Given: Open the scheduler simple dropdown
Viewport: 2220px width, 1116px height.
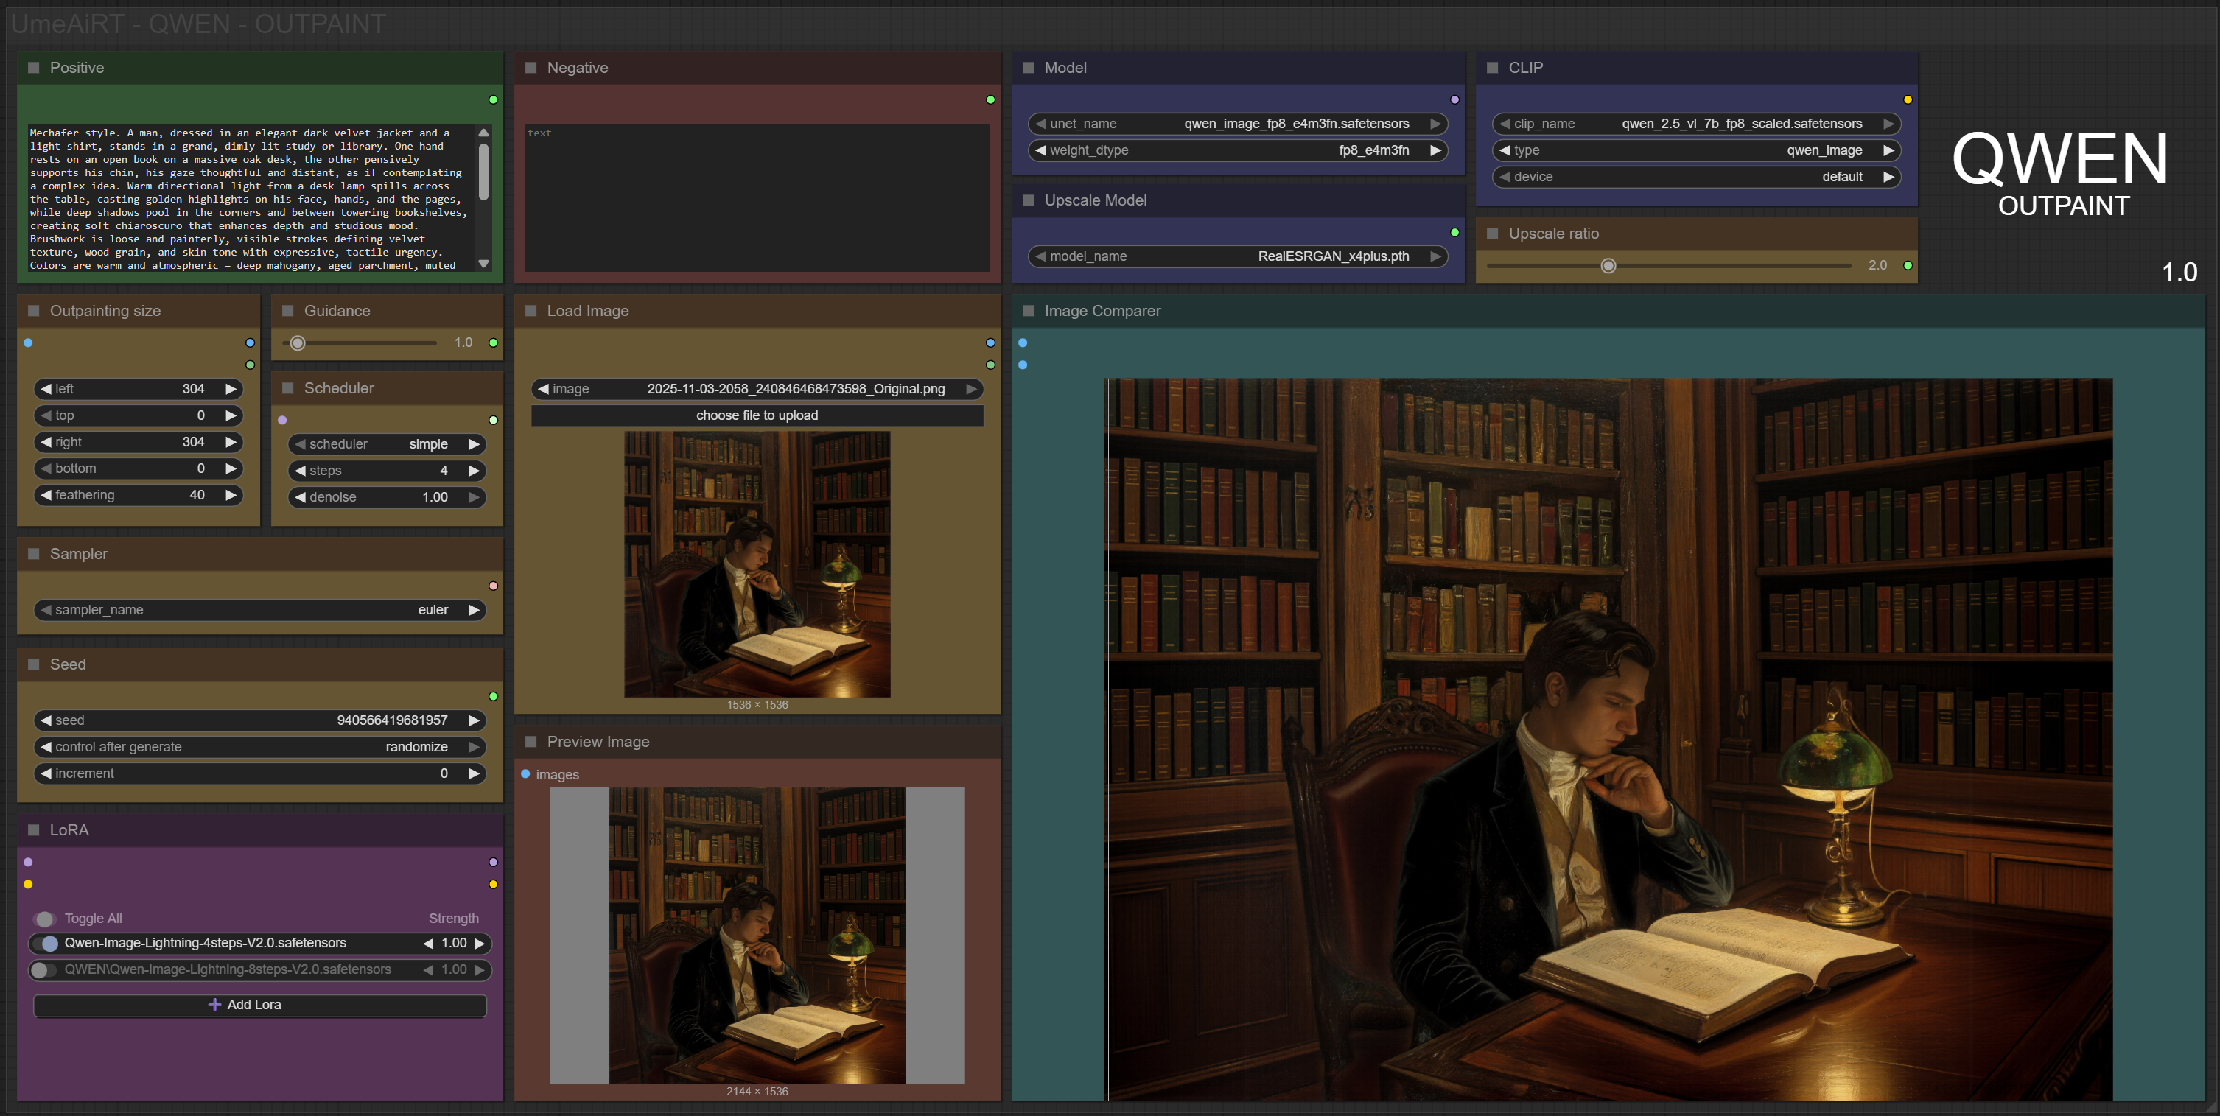Looking at the screenshot, I should [387, 443].
